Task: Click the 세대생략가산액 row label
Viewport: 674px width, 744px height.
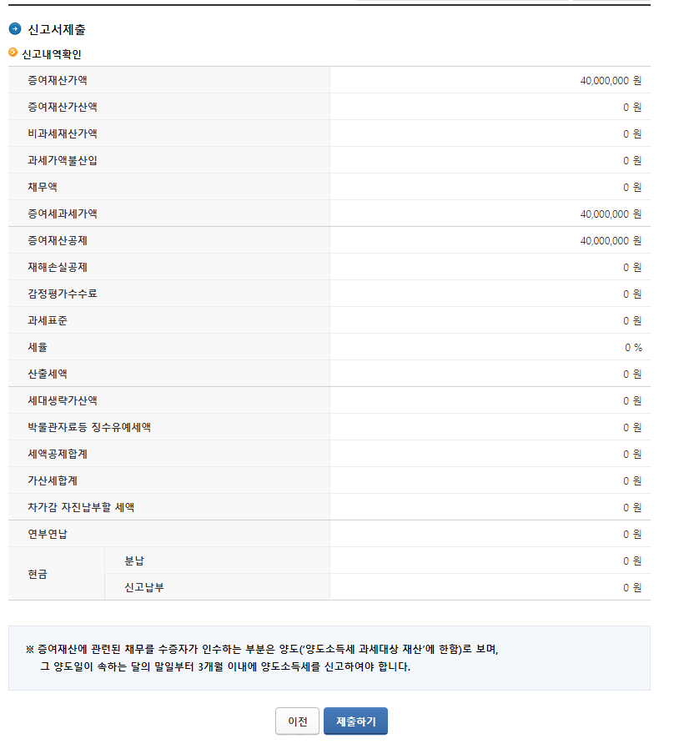Action: coord(63,400)
